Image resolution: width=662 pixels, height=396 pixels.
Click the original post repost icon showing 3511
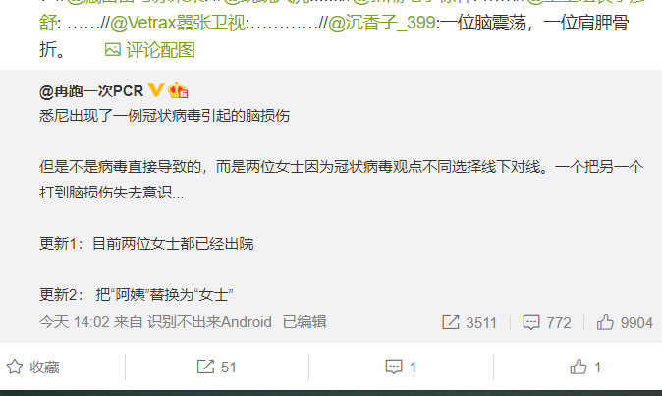point(451,322)
